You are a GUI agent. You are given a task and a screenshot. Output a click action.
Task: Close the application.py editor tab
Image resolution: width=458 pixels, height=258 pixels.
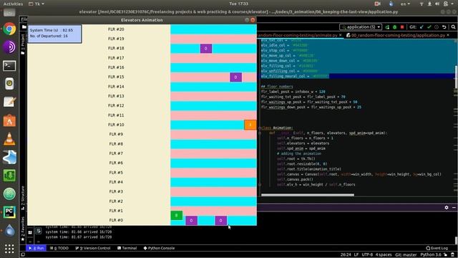(448, 35)
